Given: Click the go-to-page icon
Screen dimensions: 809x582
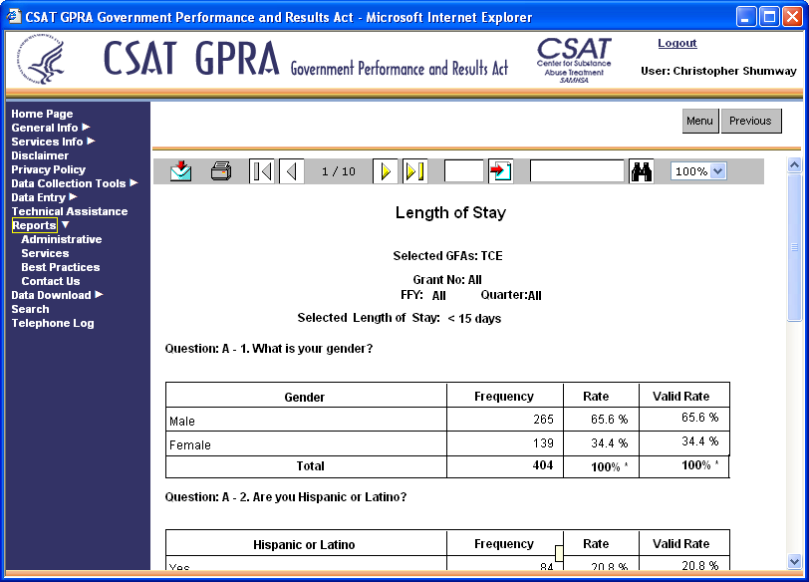Looking at the screenshot, I should click(x=501, y=171).
